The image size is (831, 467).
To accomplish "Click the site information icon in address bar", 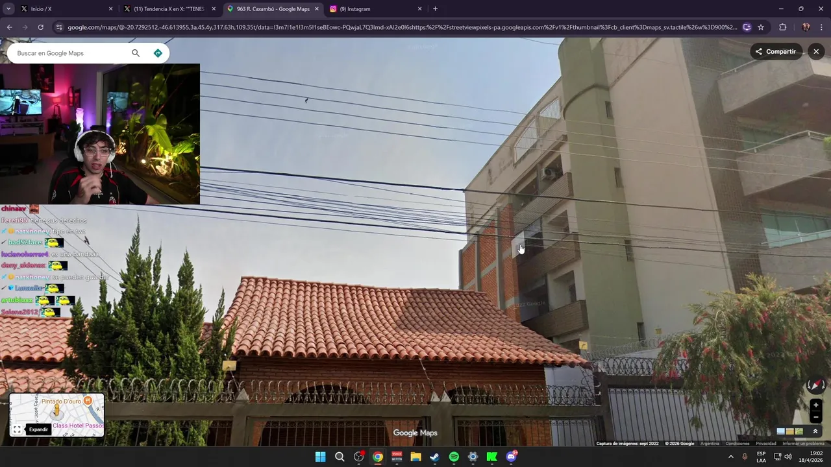I will [x=59, y=27].
